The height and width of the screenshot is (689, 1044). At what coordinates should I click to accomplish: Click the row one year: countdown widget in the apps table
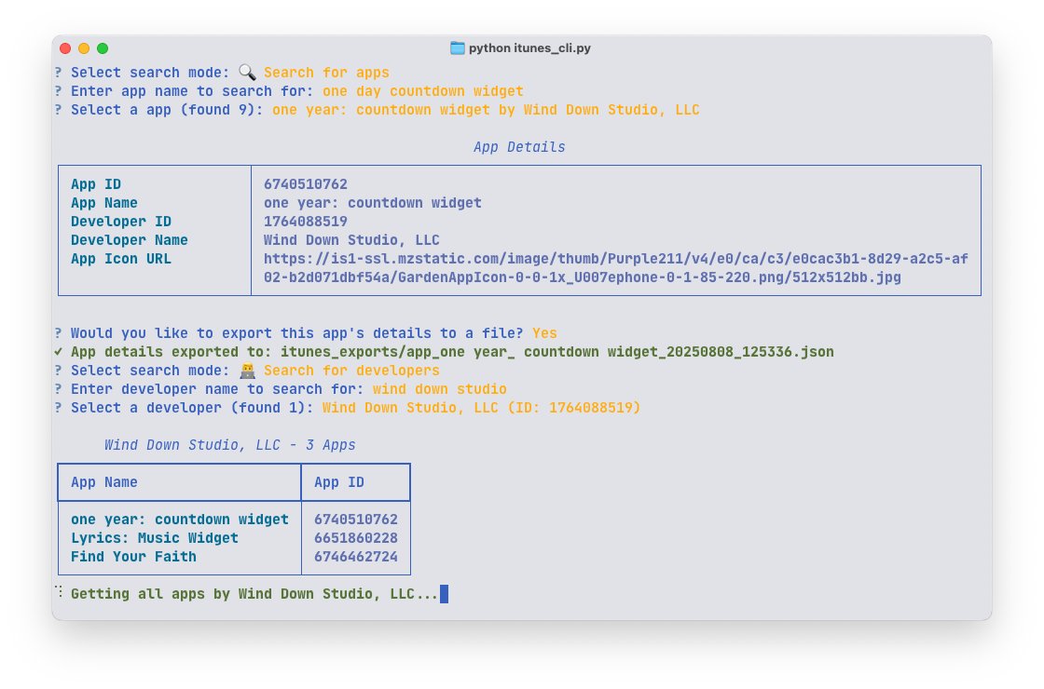click(180, 520)
